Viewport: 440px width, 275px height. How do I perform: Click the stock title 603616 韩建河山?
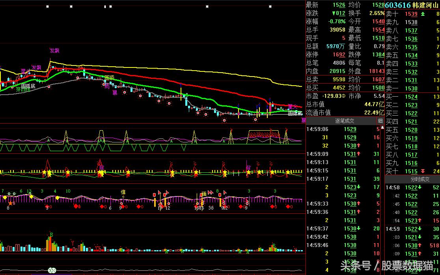tap(412, 5)
